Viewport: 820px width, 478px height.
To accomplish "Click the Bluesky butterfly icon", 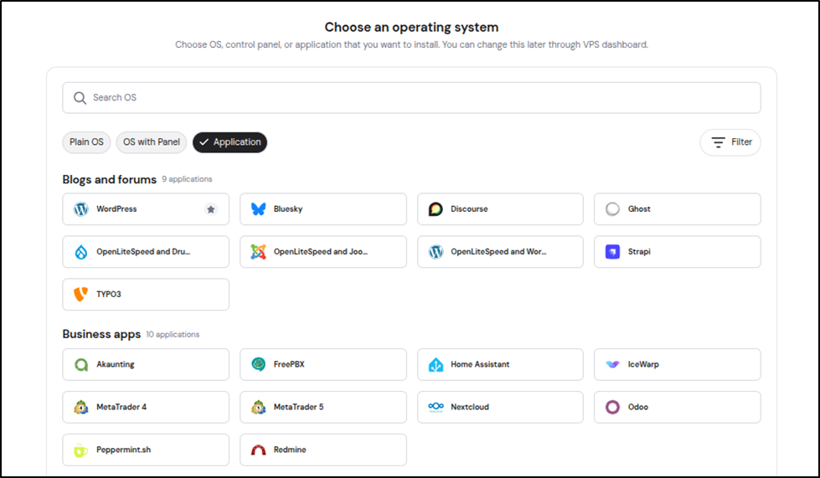I will coord(259,209).
